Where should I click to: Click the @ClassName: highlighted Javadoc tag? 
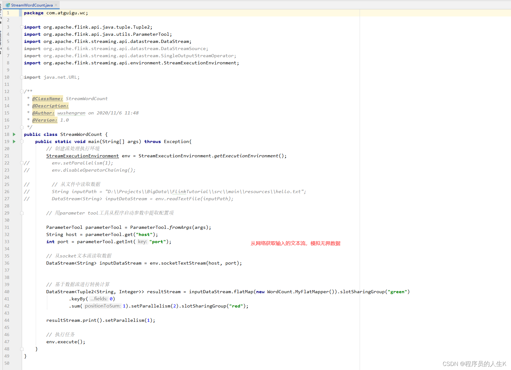(48, 99)
